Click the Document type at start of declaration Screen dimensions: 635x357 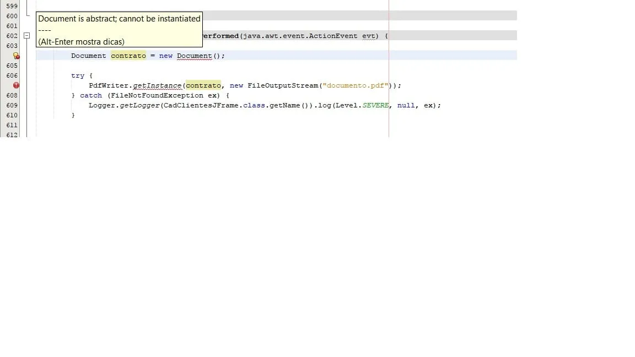(x=88, y=56)
